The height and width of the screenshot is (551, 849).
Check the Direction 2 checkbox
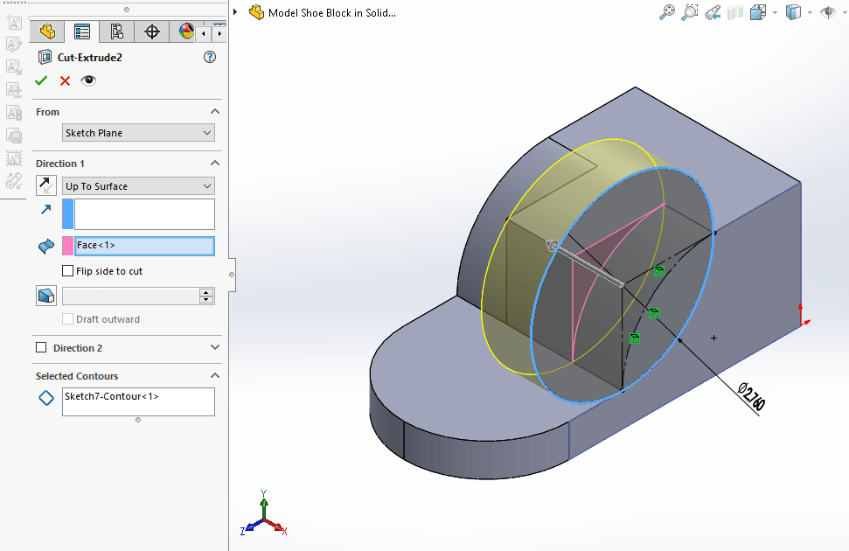pyautogui.click(x=41, y=348)
